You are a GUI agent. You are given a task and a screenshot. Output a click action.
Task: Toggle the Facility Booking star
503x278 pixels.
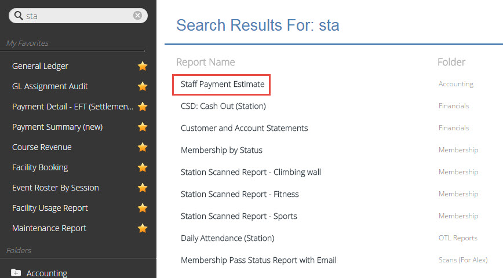[143, 167]
